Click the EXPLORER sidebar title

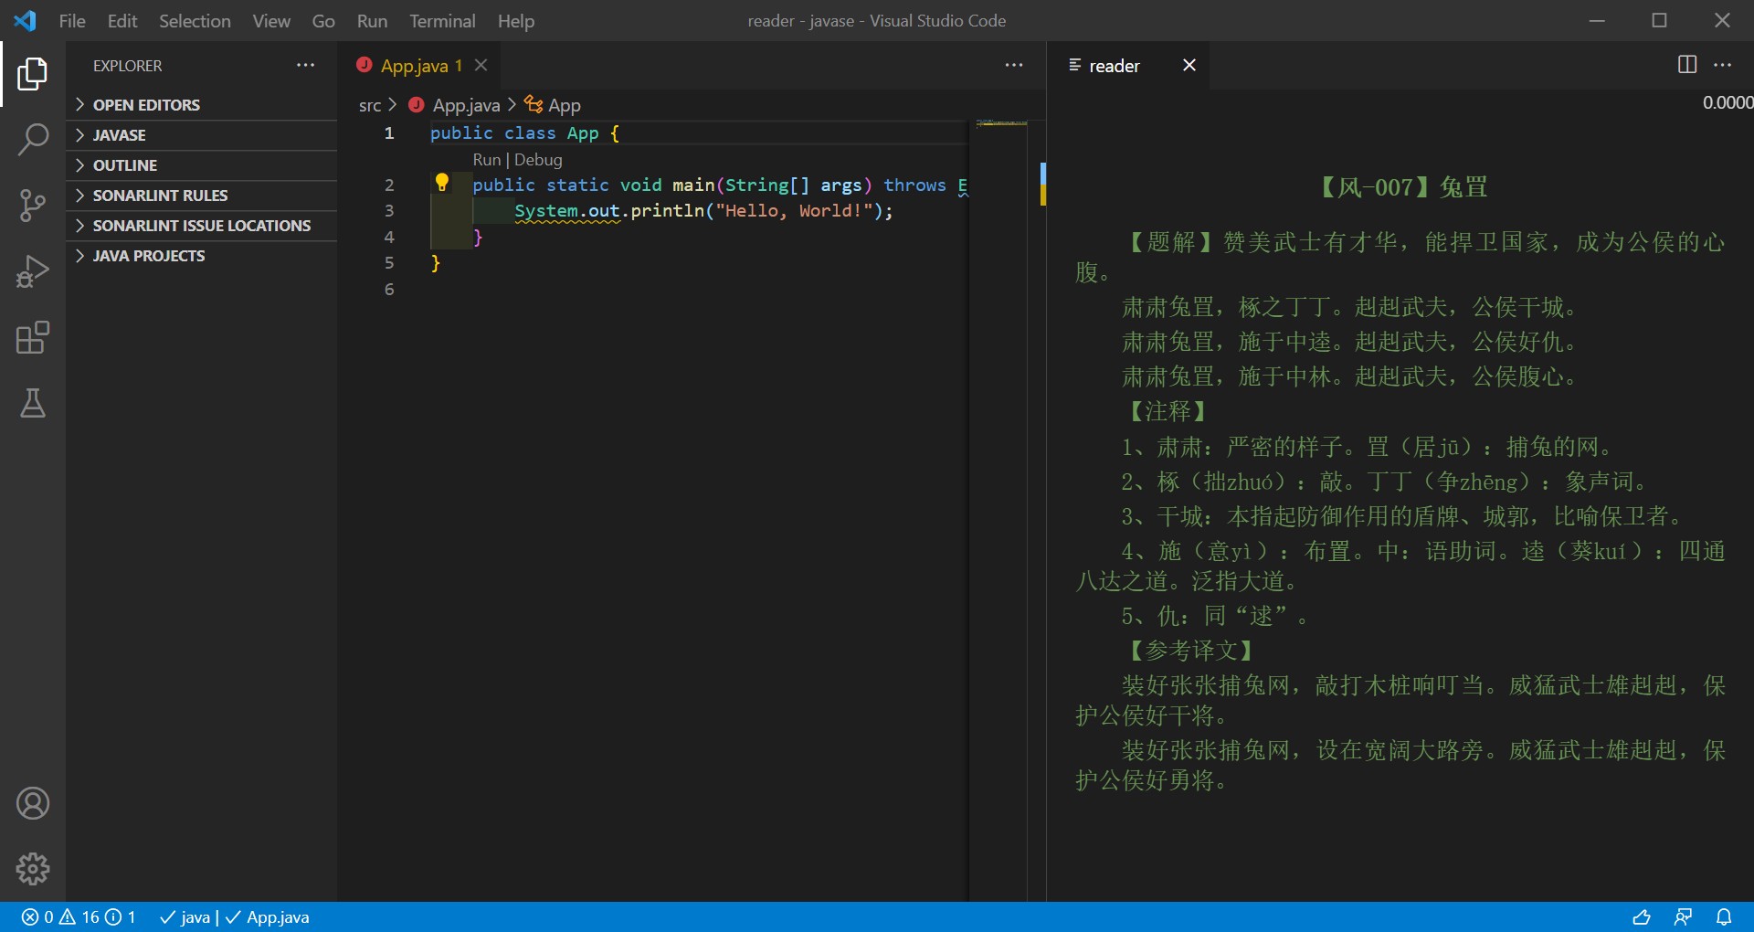(127, 66)
